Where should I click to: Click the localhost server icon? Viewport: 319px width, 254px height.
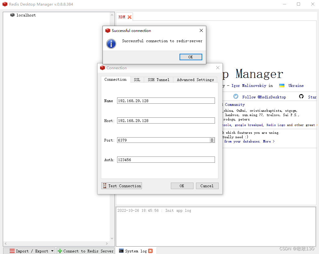pos(12,15)
